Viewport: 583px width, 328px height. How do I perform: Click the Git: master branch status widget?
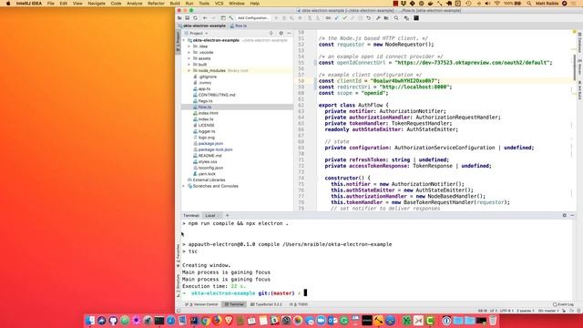tap(548, 311)
